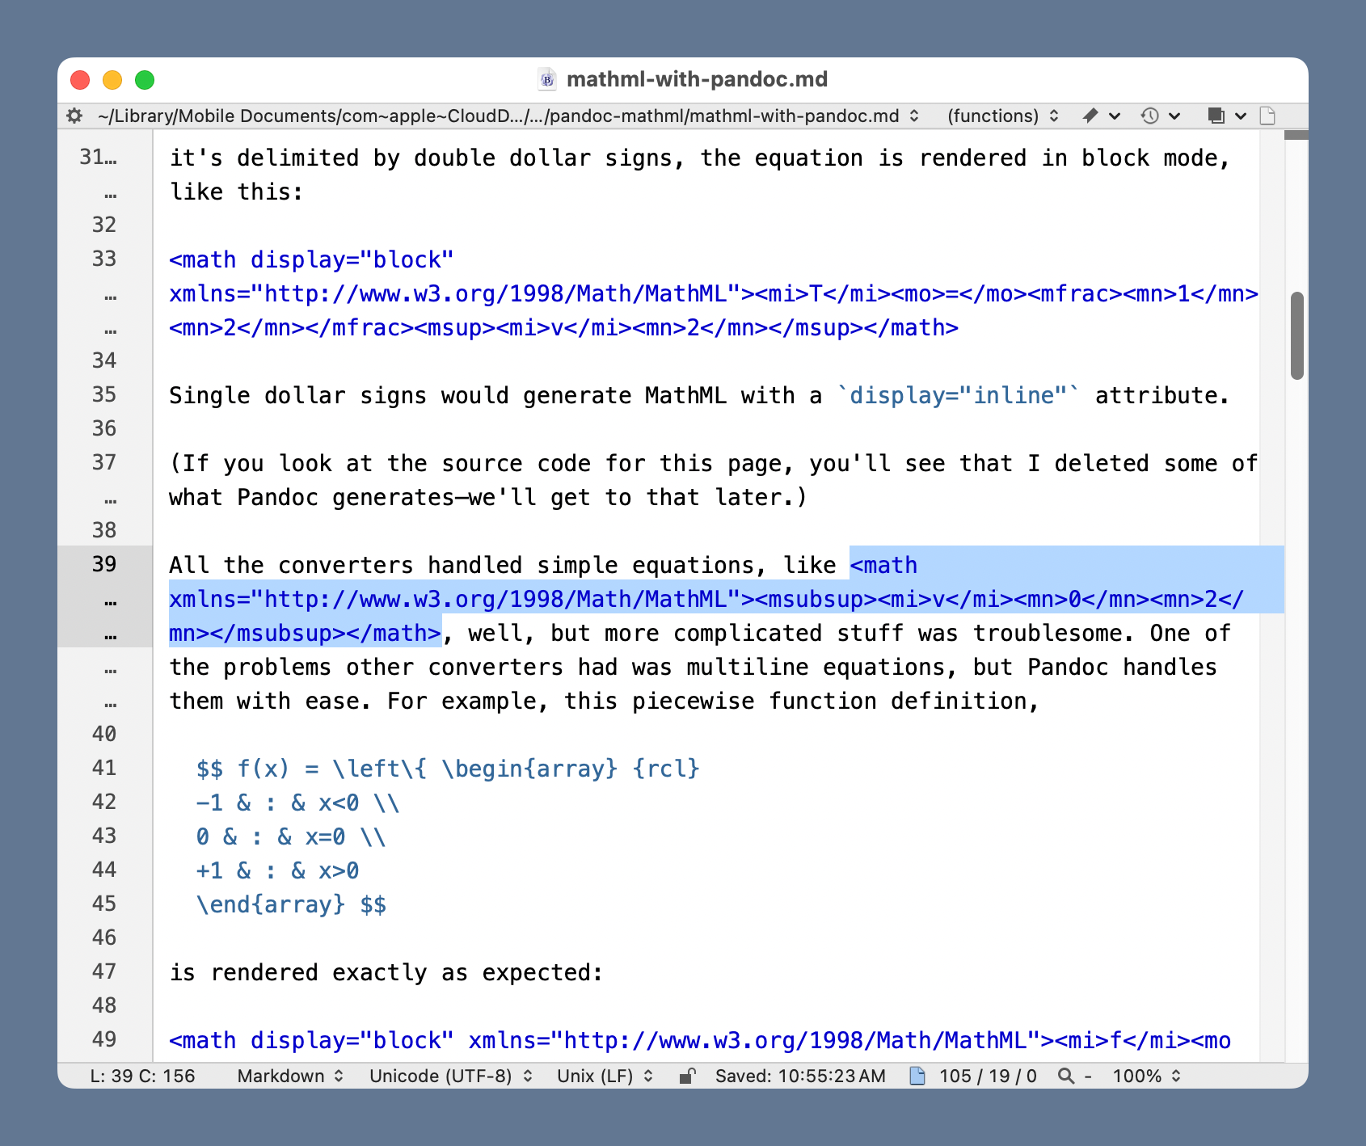Image resolution: width=1366 pixels, height=1146 pixels.
Task: Open the Unix (LF) line endings popup
Action: point(604,1076)
